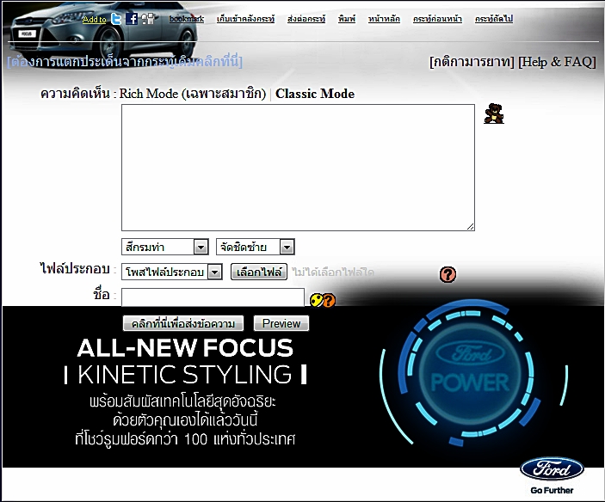Click the orange question mark beside name field
This screenshot has width=605, height=502.
click(329, 300)
